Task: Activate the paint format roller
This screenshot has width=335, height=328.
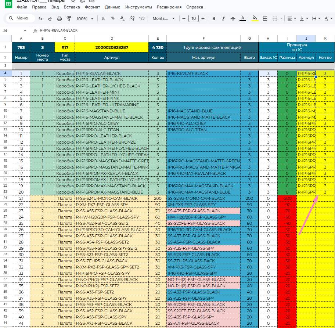Action: pos(69,19)
